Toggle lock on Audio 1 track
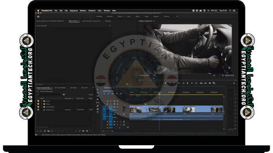273x153 pixels. tap(108, 117)
